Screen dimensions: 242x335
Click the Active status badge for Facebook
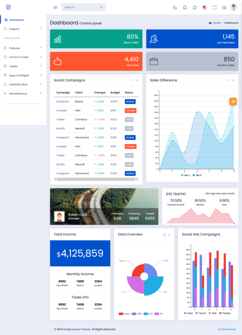130,101
